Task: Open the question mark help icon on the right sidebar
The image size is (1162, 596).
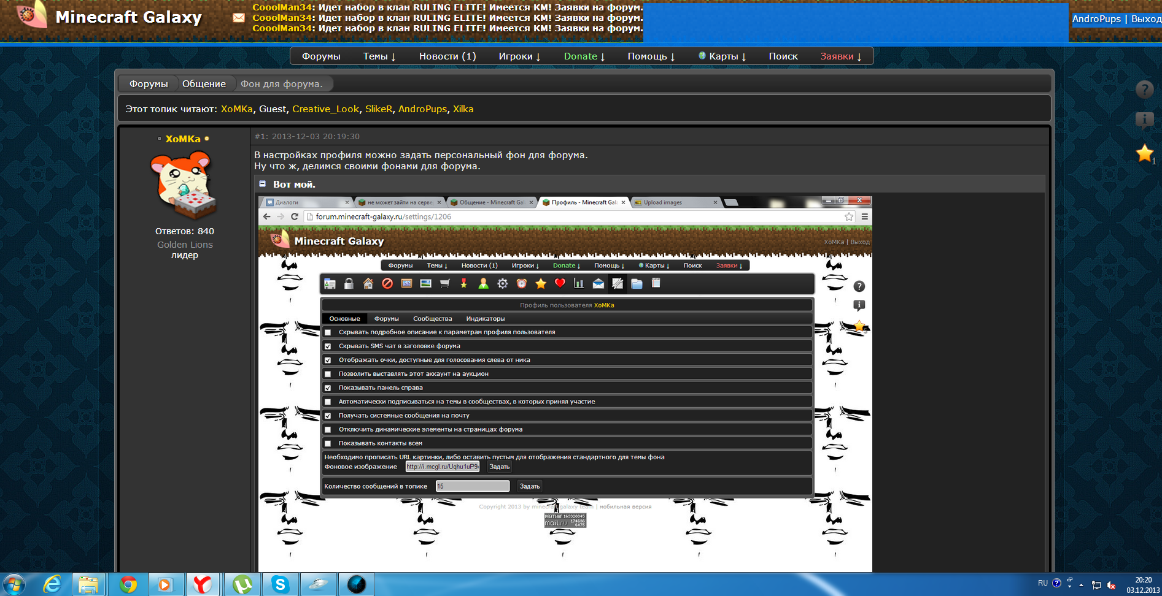Action: tap(1144, 90)
